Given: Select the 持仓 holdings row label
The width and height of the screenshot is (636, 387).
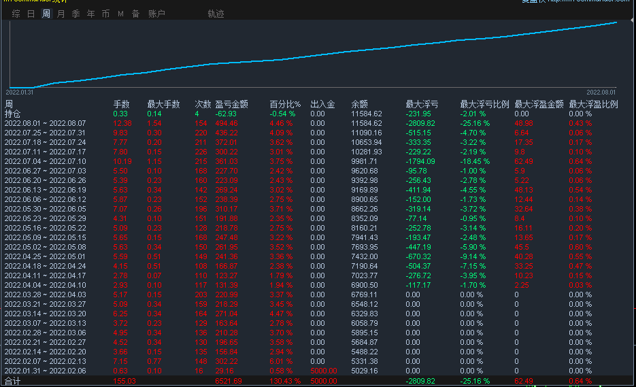Looking at the screenshot, I should tap(12, 114).
